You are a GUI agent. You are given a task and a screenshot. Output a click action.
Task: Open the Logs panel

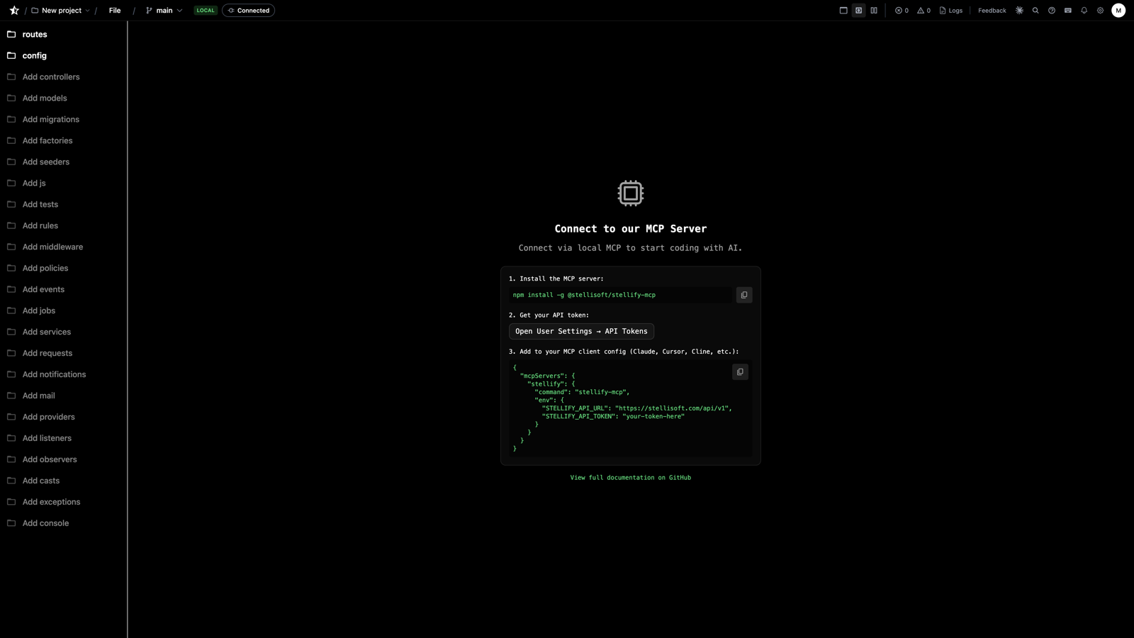pos(950,10)
